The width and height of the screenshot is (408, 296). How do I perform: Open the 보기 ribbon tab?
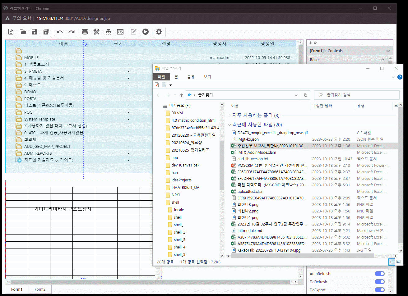click(207, 77)
